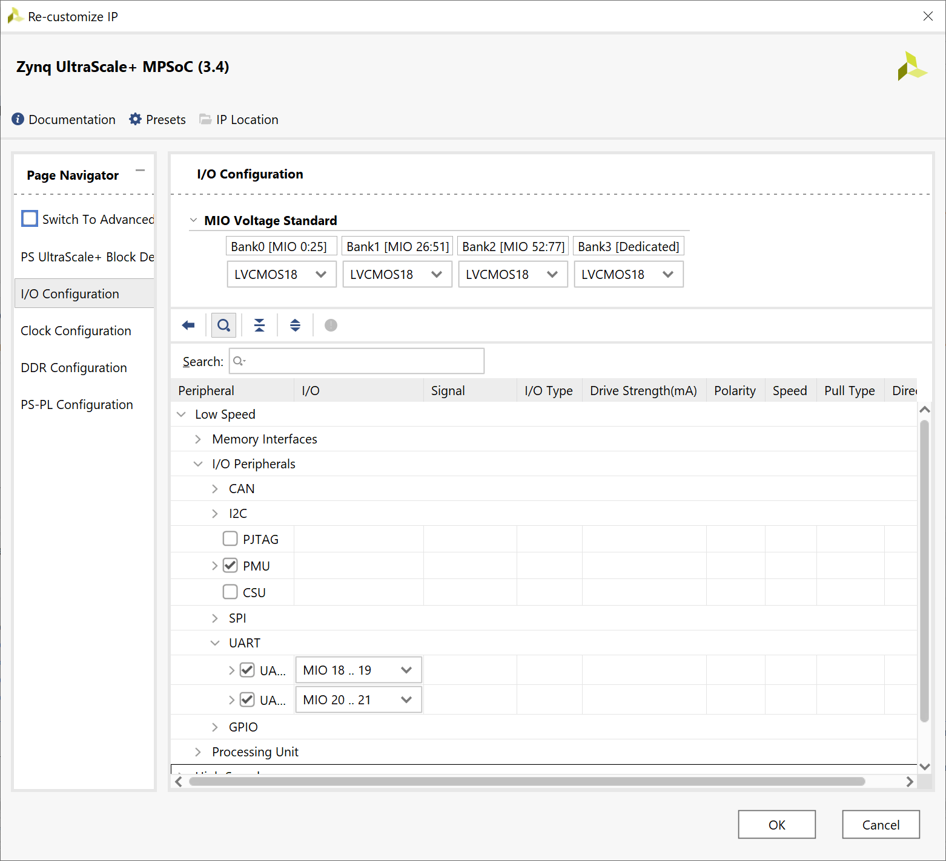Enable the PJTAG checkbox
The width and height of the screenshot is (946, 861).
tap(230, 539)
